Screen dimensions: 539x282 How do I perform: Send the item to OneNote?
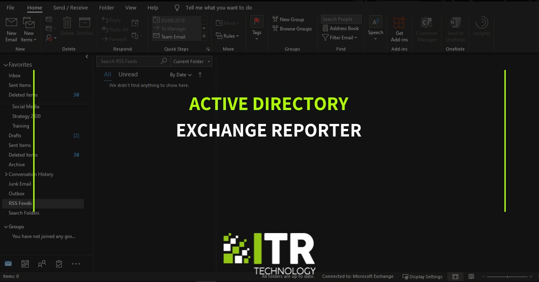click(455, 28)
